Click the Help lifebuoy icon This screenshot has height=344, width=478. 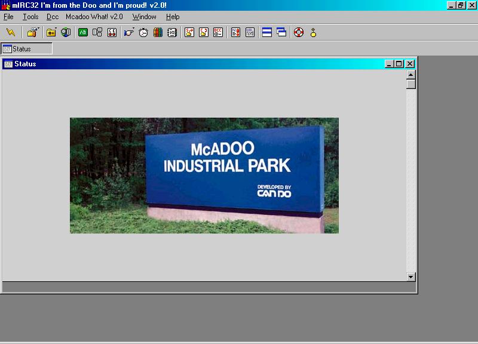point(299,32)
